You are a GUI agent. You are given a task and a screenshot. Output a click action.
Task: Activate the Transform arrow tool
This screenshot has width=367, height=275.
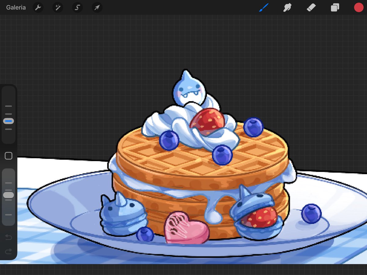pyautogui.click(x=97, y=7)
